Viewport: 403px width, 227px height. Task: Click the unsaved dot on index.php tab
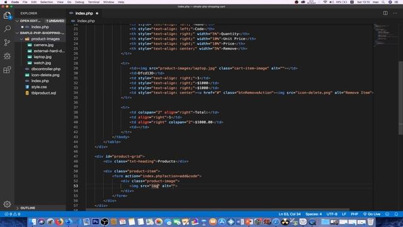click(x=97, y=13)
